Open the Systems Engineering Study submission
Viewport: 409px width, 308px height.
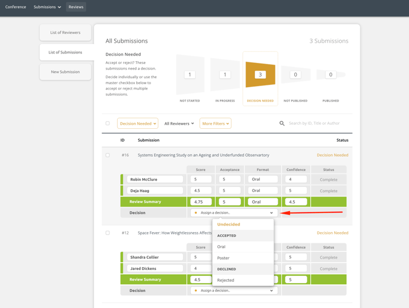[x=203, y=155]
